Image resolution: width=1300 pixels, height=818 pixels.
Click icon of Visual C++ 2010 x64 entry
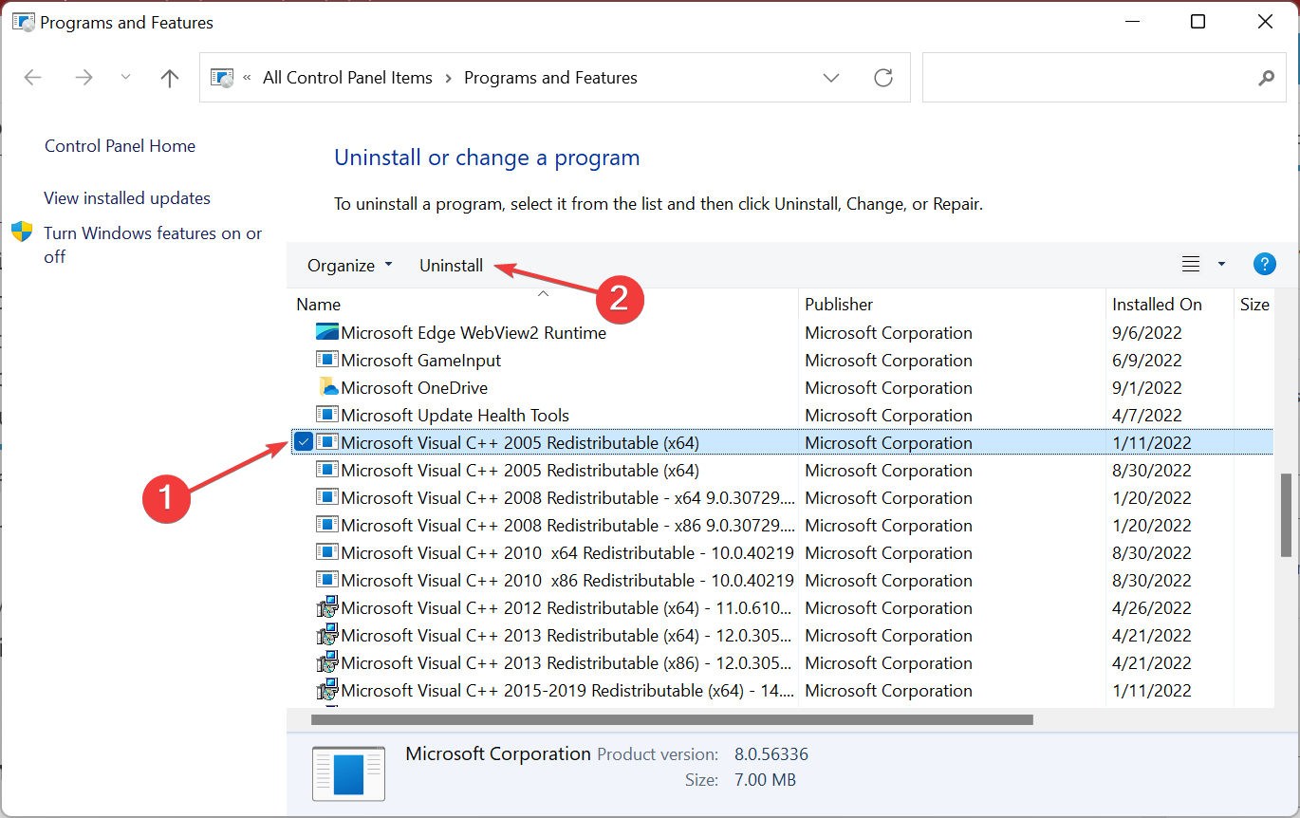tap(327, 552)
